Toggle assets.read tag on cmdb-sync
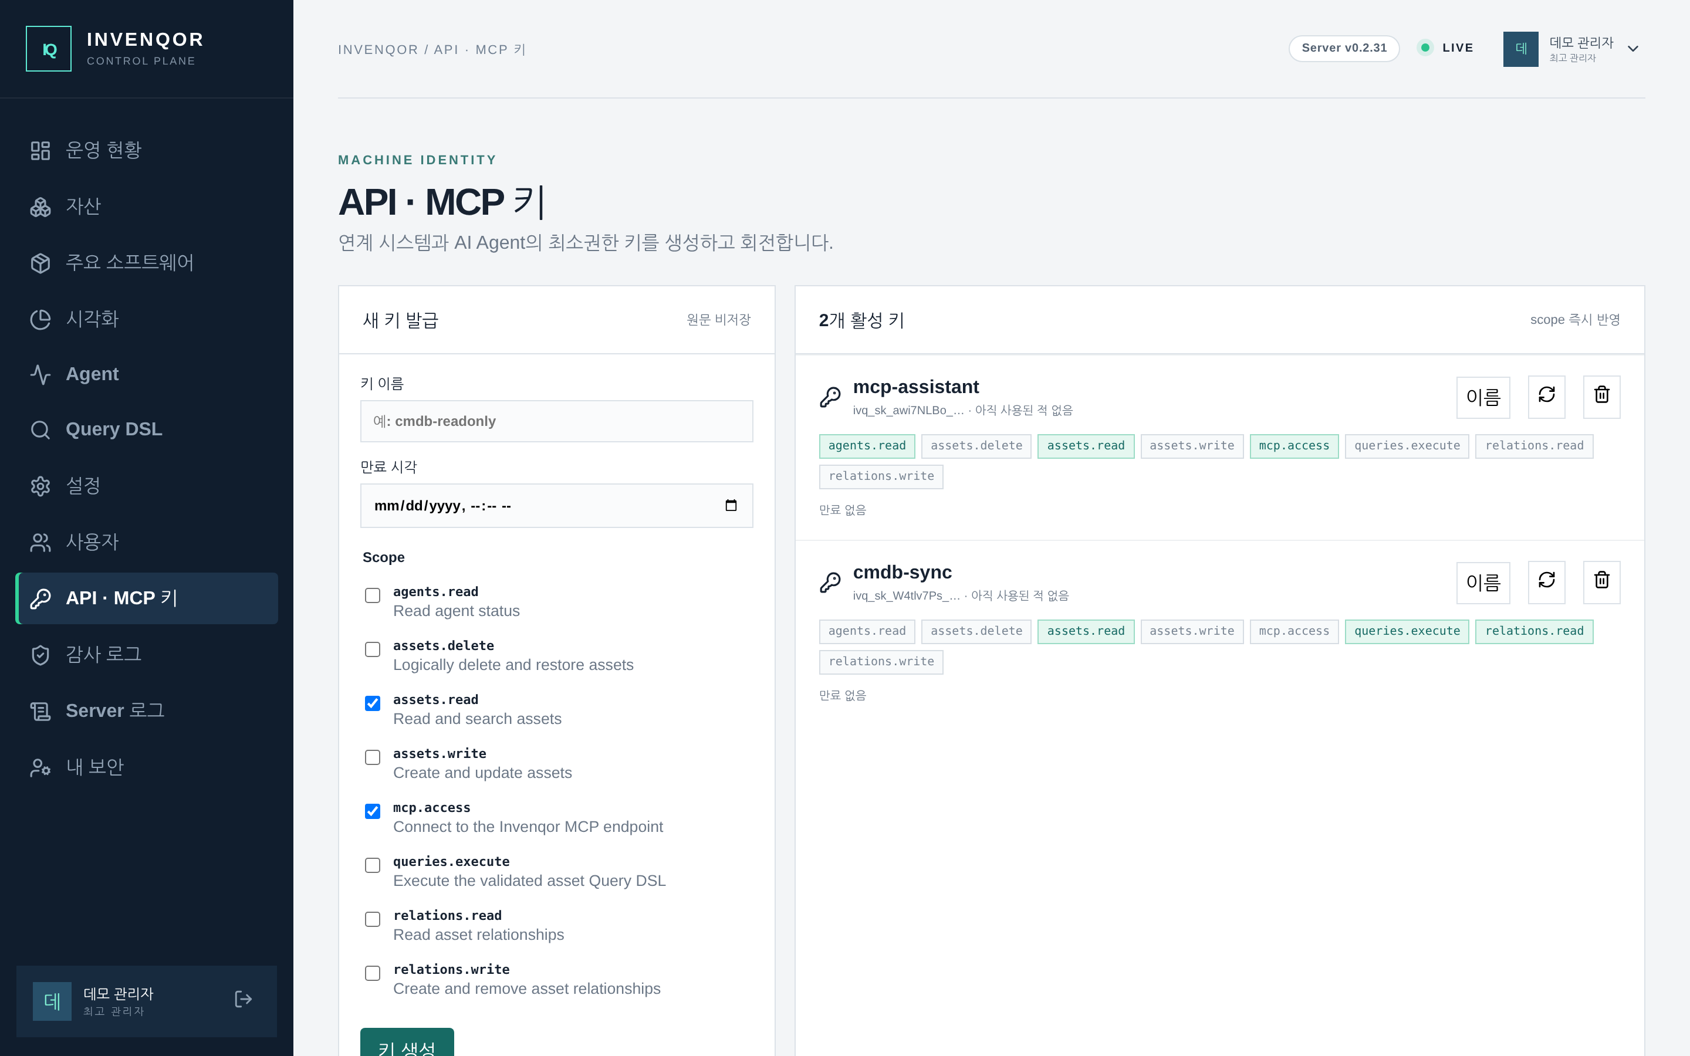1690x1056 pixels. (x=1086, y=631)
